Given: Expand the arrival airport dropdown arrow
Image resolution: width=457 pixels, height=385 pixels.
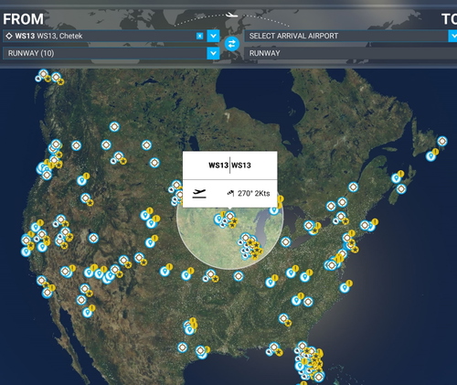Looking at the screenshot, I should 452,36.
